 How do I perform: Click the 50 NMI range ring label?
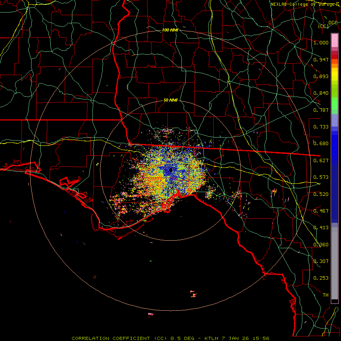click(170, 100)
